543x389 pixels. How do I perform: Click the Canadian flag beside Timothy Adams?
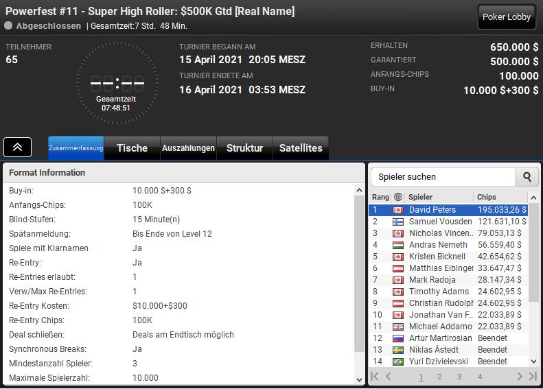coord(398,292)
